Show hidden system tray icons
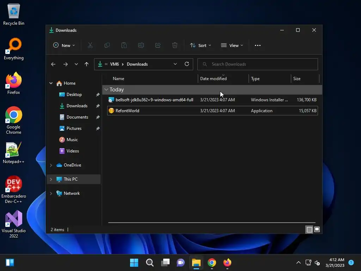Image resolution: width=361 pixels, height=271 pixels. click(298, 263)
